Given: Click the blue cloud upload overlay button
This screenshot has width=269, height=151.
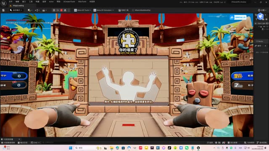Looking at the screenshot, I should [238, 17].
